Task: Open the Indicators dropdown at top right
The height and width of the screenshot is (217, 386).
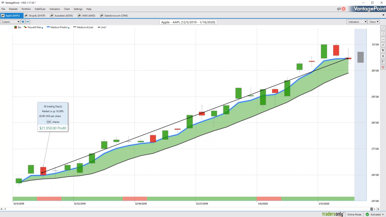Action: point(357,22)
